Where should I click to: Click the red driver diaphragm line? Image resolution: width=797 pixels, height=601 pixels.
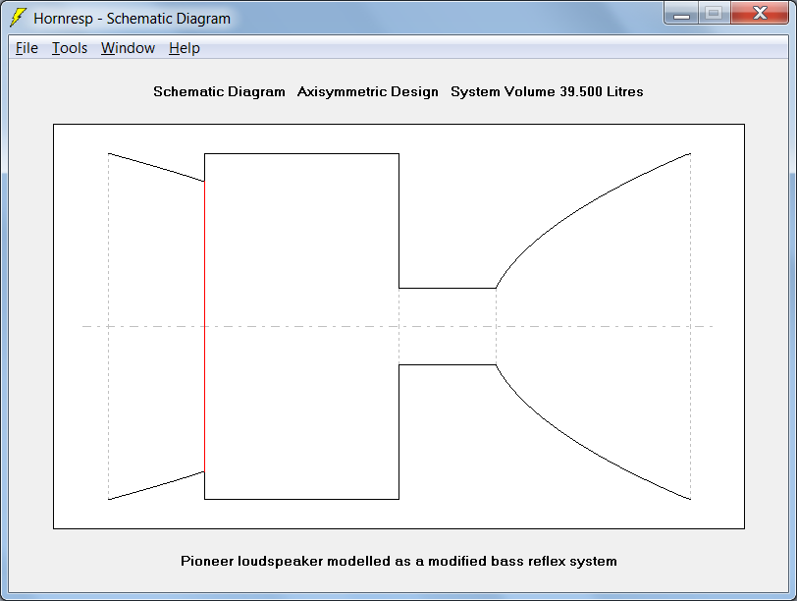[x=204, y=326]
